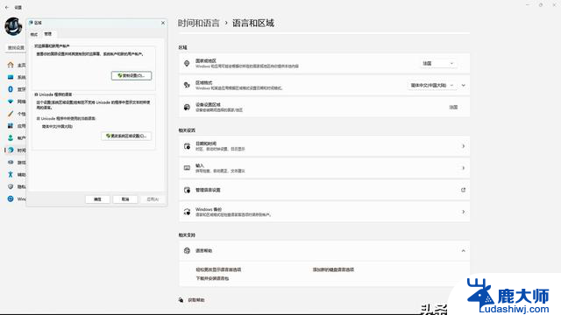Close the Region dialog with the X
The width and height of the screenshot is (561, 315).
click(x=163, y=23)
